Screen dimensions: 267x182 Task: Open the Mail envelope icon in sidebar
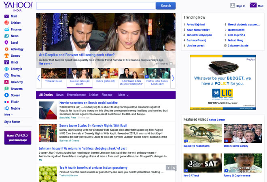(x=6, y=16)
